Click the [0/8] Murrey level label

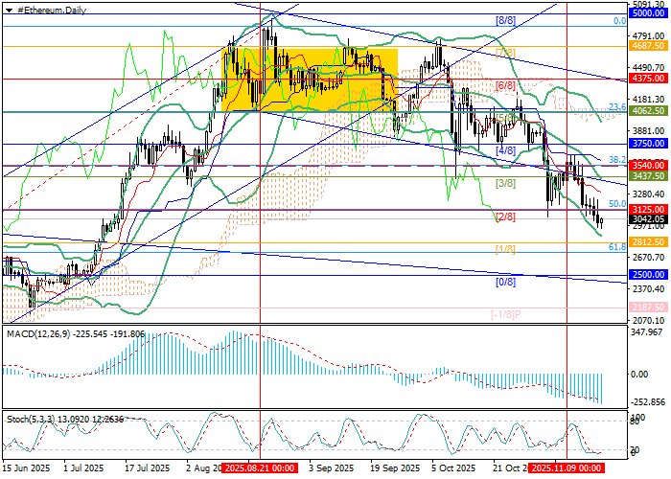click(506, 282)
